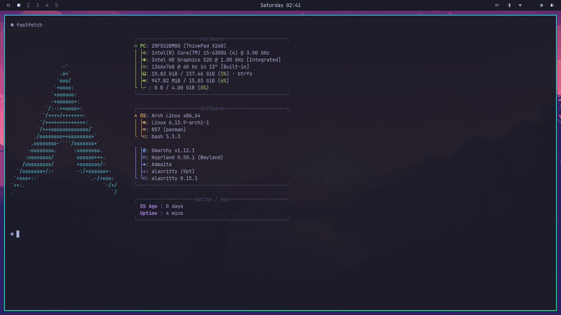This screenshot has width=561, height=315.
Task: Click bash 5.3.3 shell text
Action: tap(166, 137)
